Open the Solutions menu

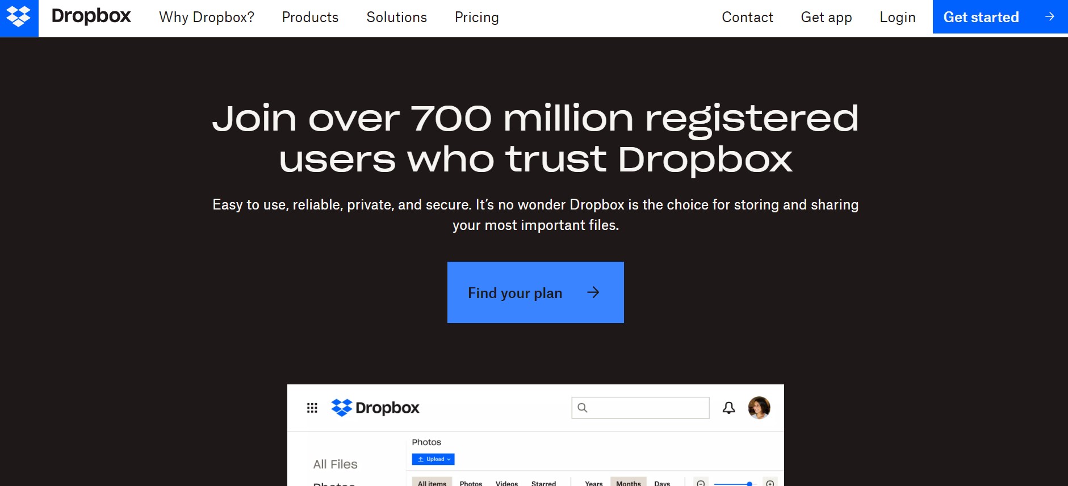click(x=396, y=18)
